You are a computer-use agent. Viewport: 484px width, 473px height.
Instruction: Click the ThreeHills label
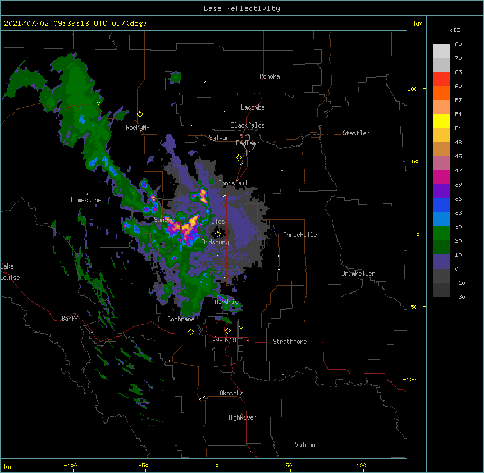click(x=300, y=235)
